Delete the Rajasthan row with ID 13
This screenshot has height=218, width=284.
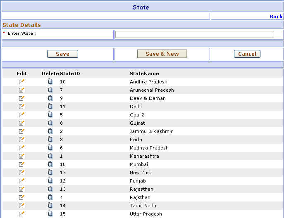point(50,189)
